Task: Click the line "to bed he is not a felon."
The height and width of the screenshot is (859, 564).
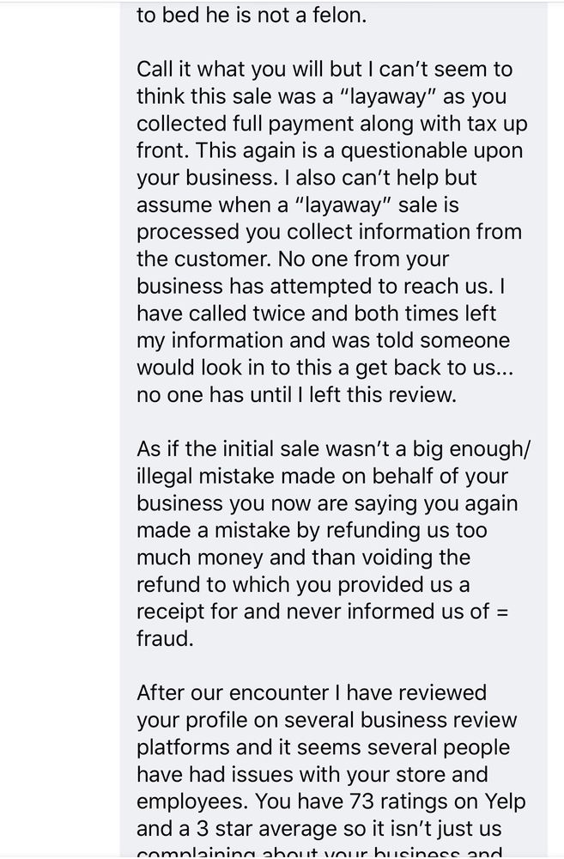Action: coord(252,16)
